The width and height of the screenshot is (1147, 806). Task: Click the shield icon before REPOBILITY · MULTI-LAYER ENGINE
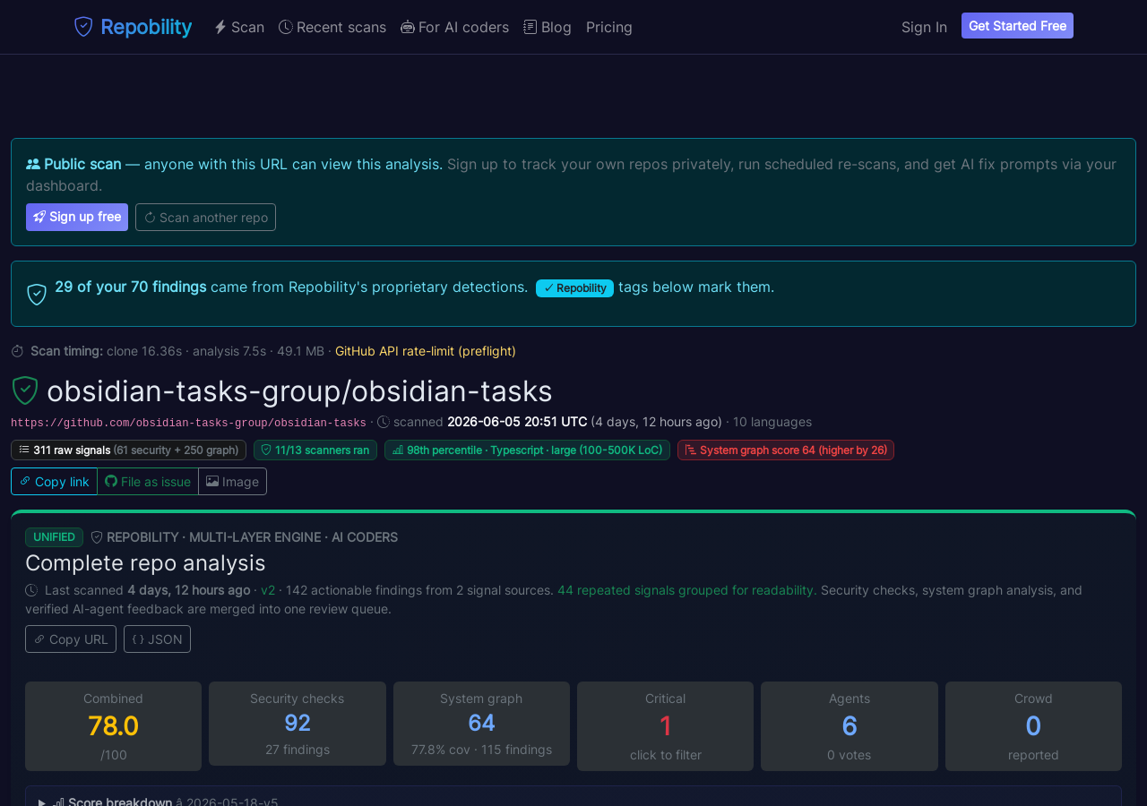[x=97, y=537]
